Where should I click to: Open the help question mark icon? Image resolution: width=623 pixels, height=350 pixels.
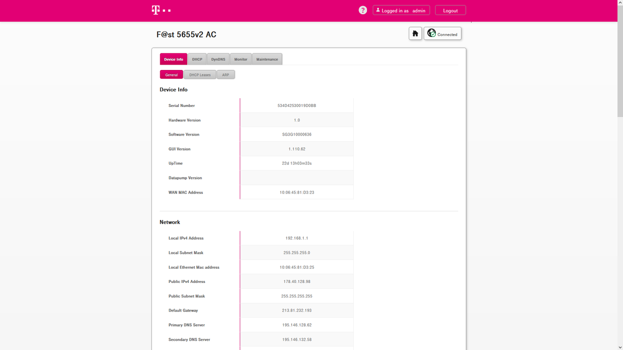(363, 10)
